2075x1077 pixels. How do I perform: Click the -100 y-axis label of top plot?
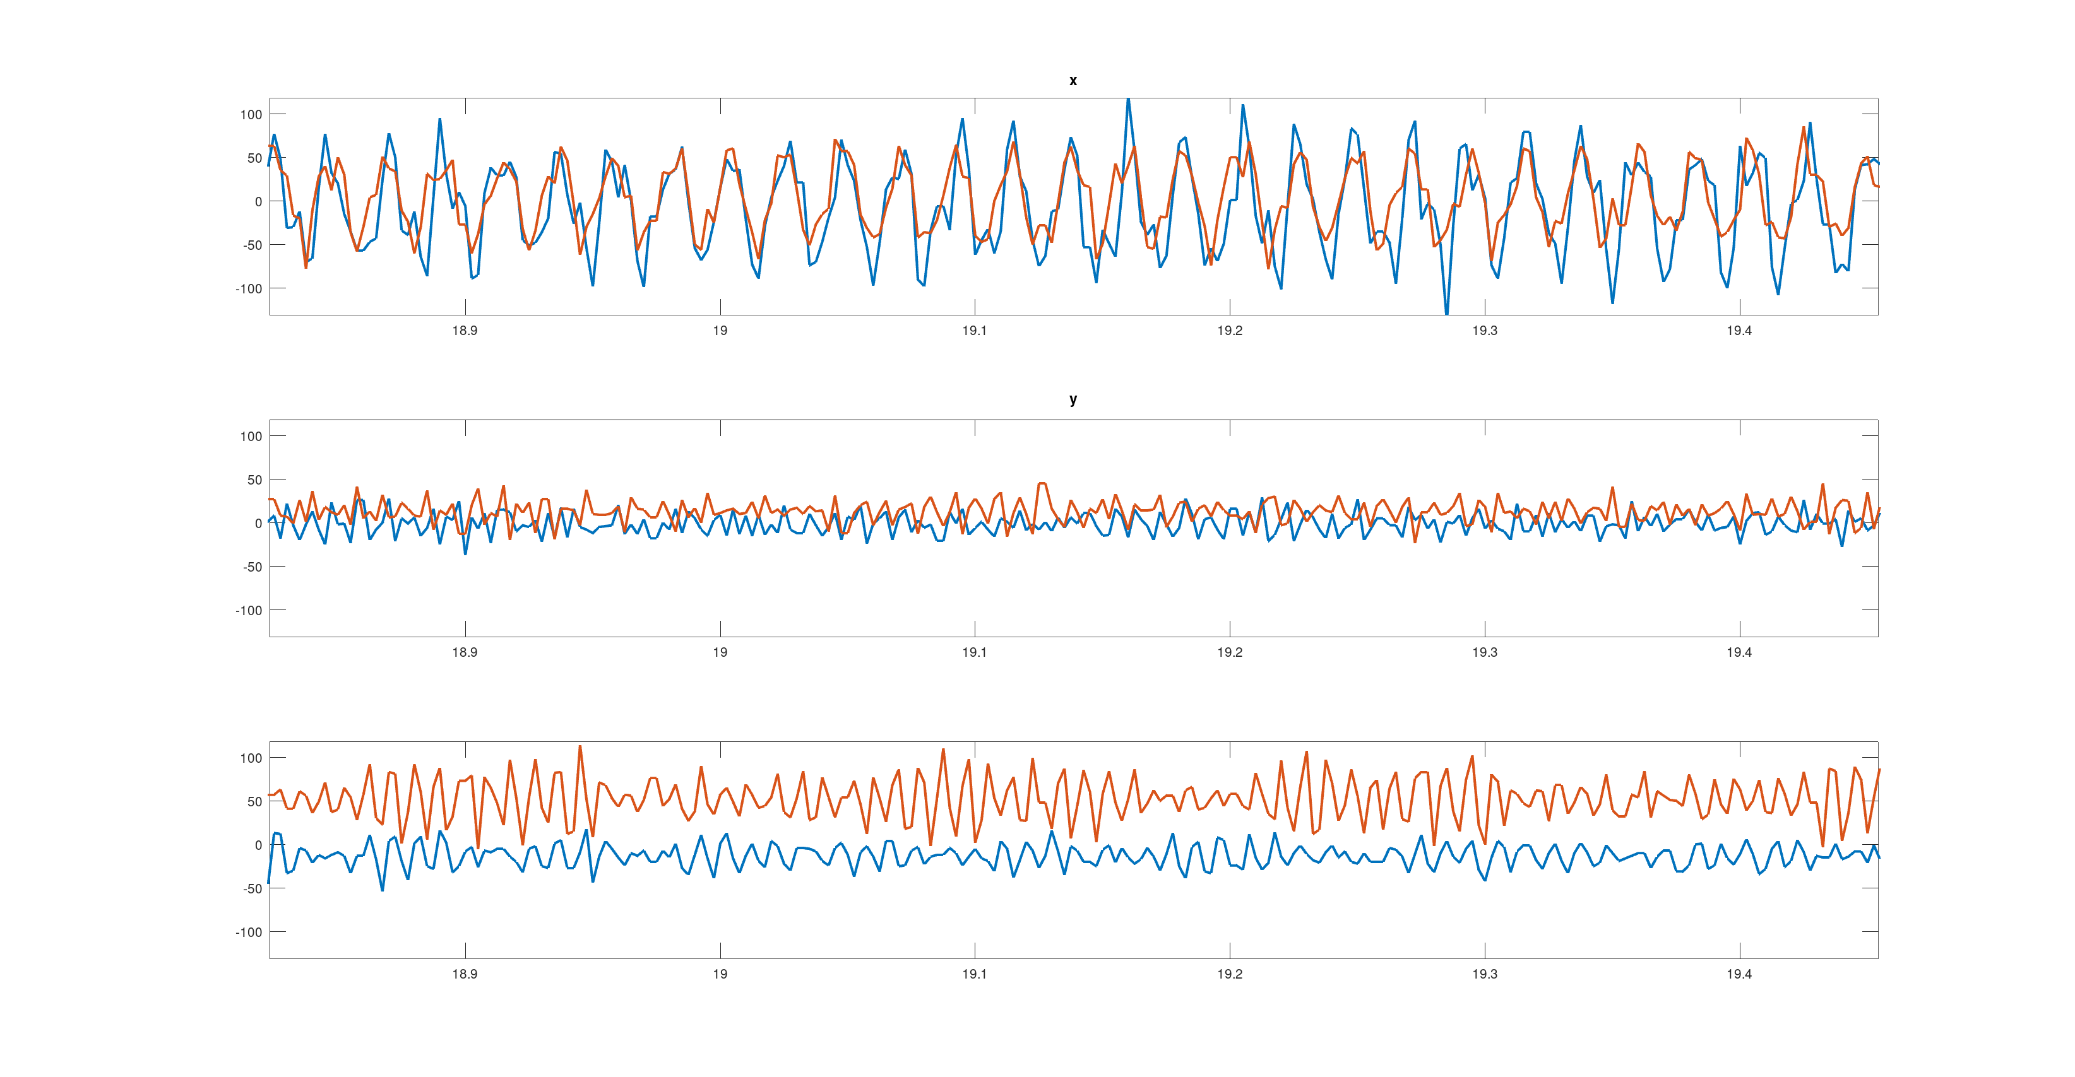249,288
